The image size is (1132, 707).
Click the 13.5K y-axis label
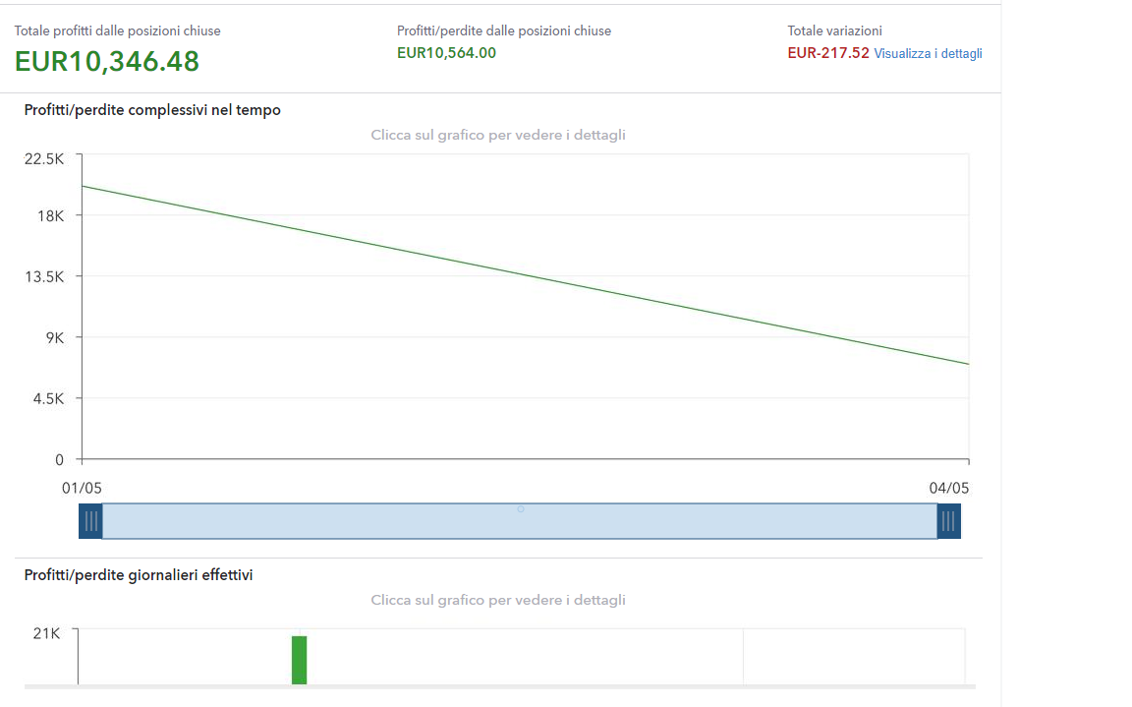44,276
